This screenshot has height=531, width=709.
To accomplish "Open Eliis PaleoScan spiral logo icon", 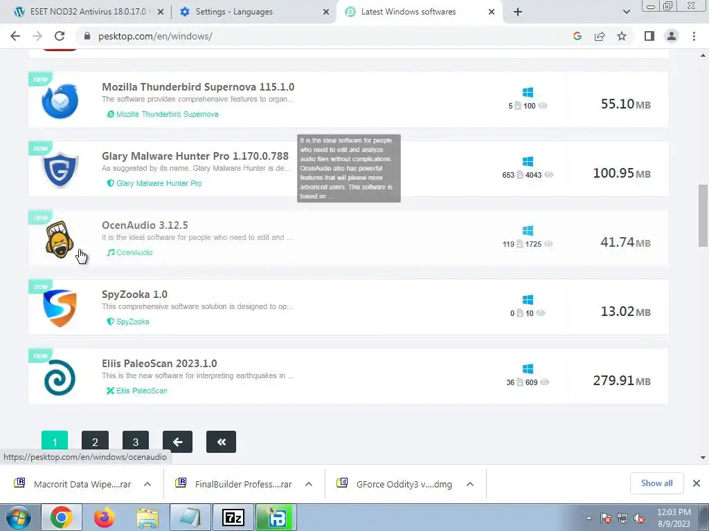I will pyautogui.click(x=60, y=378).
